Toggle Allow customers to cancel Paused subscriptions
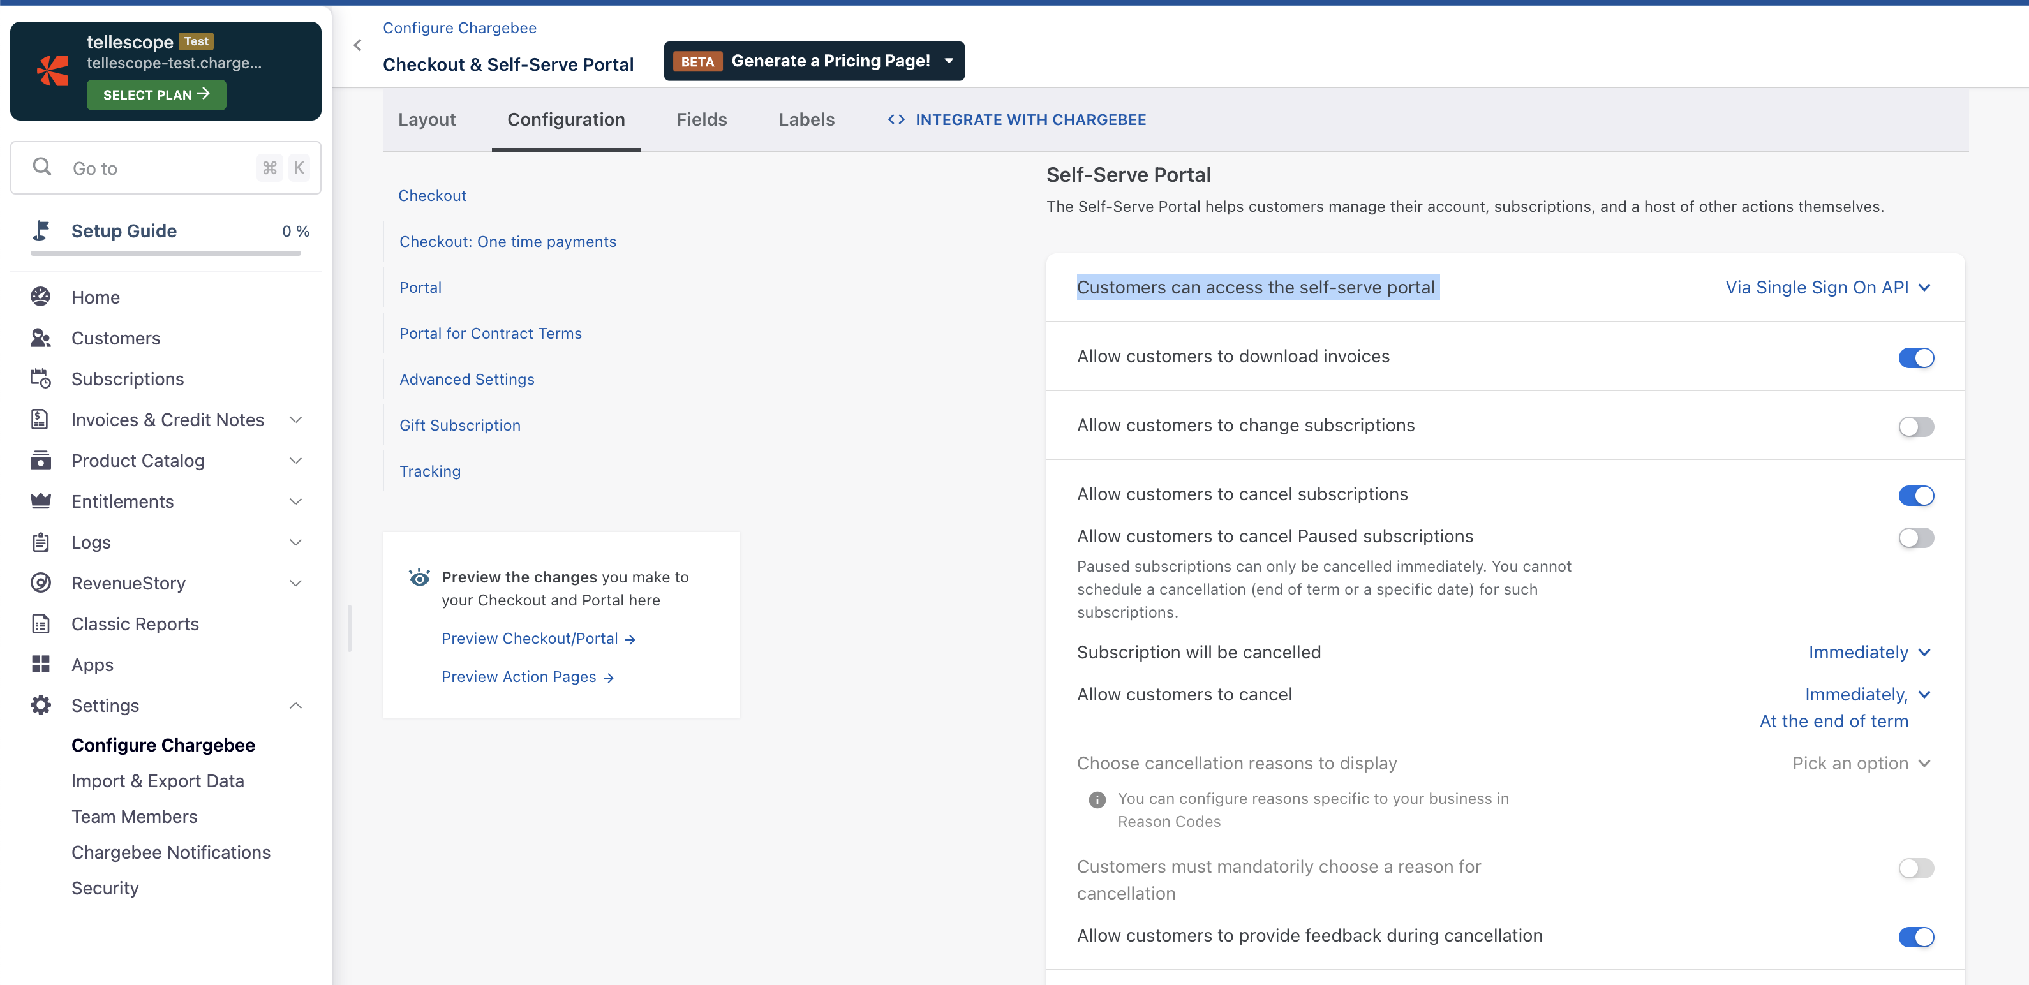The height and width of the screenshot is (985, 2029). (x=1915, y=538)
